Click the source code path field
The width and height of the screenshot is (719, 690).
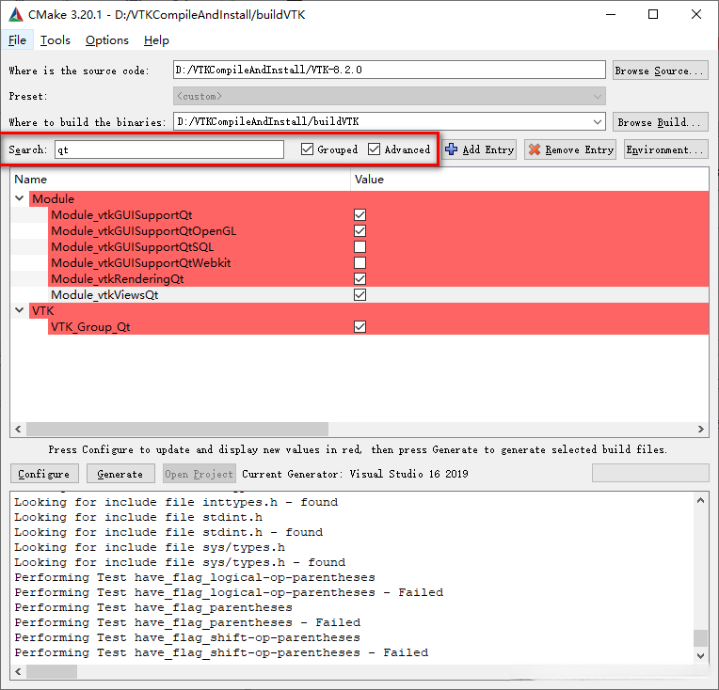pyautogui.click(x=390, y=71)
